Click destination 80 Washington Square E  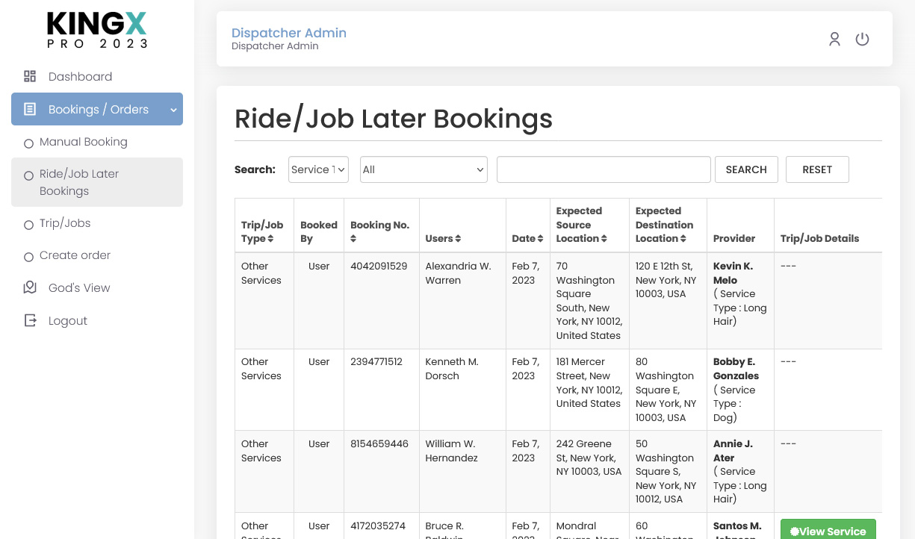click(x=666, y=390)
